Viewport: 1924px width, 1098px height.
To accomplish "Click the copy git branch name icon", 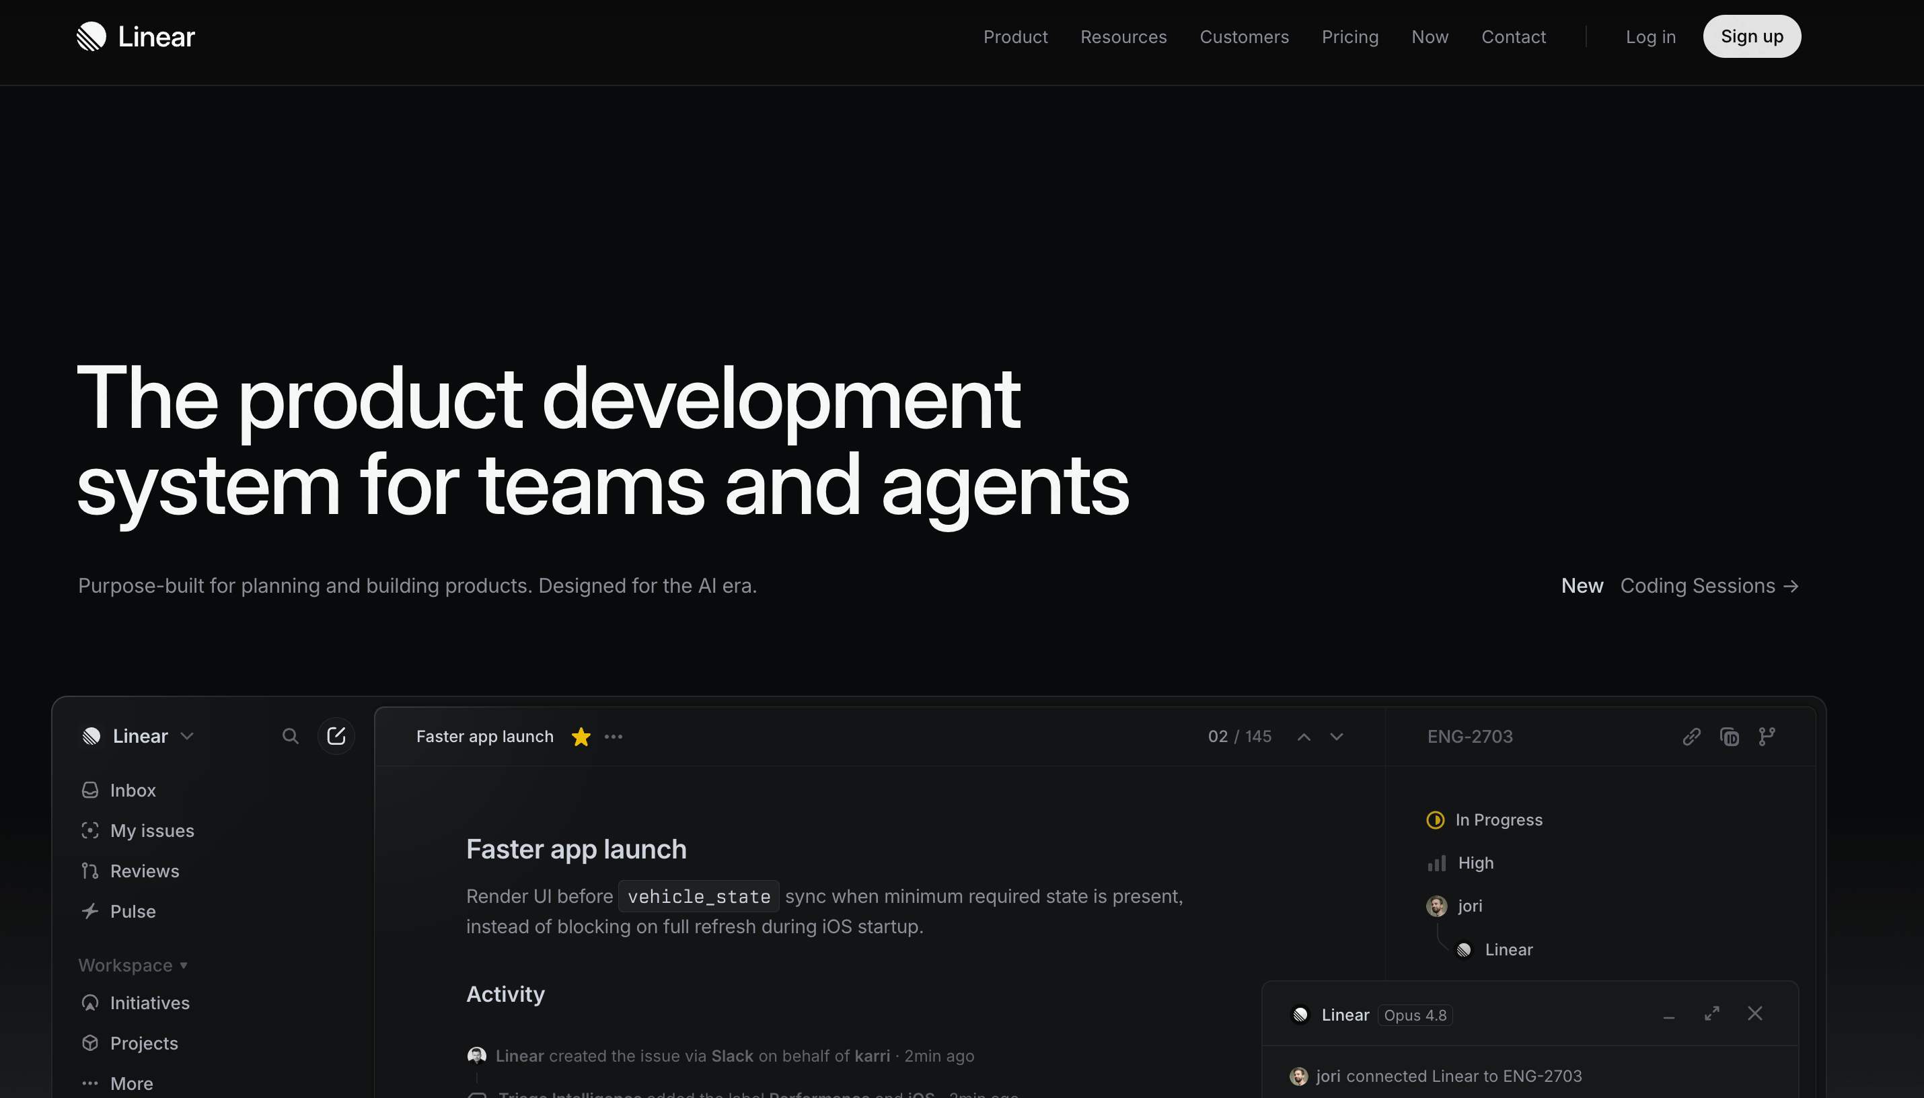I will pos(1767,736).
